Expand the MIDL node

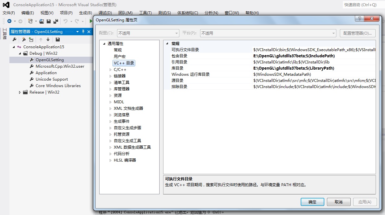[110, 102]
